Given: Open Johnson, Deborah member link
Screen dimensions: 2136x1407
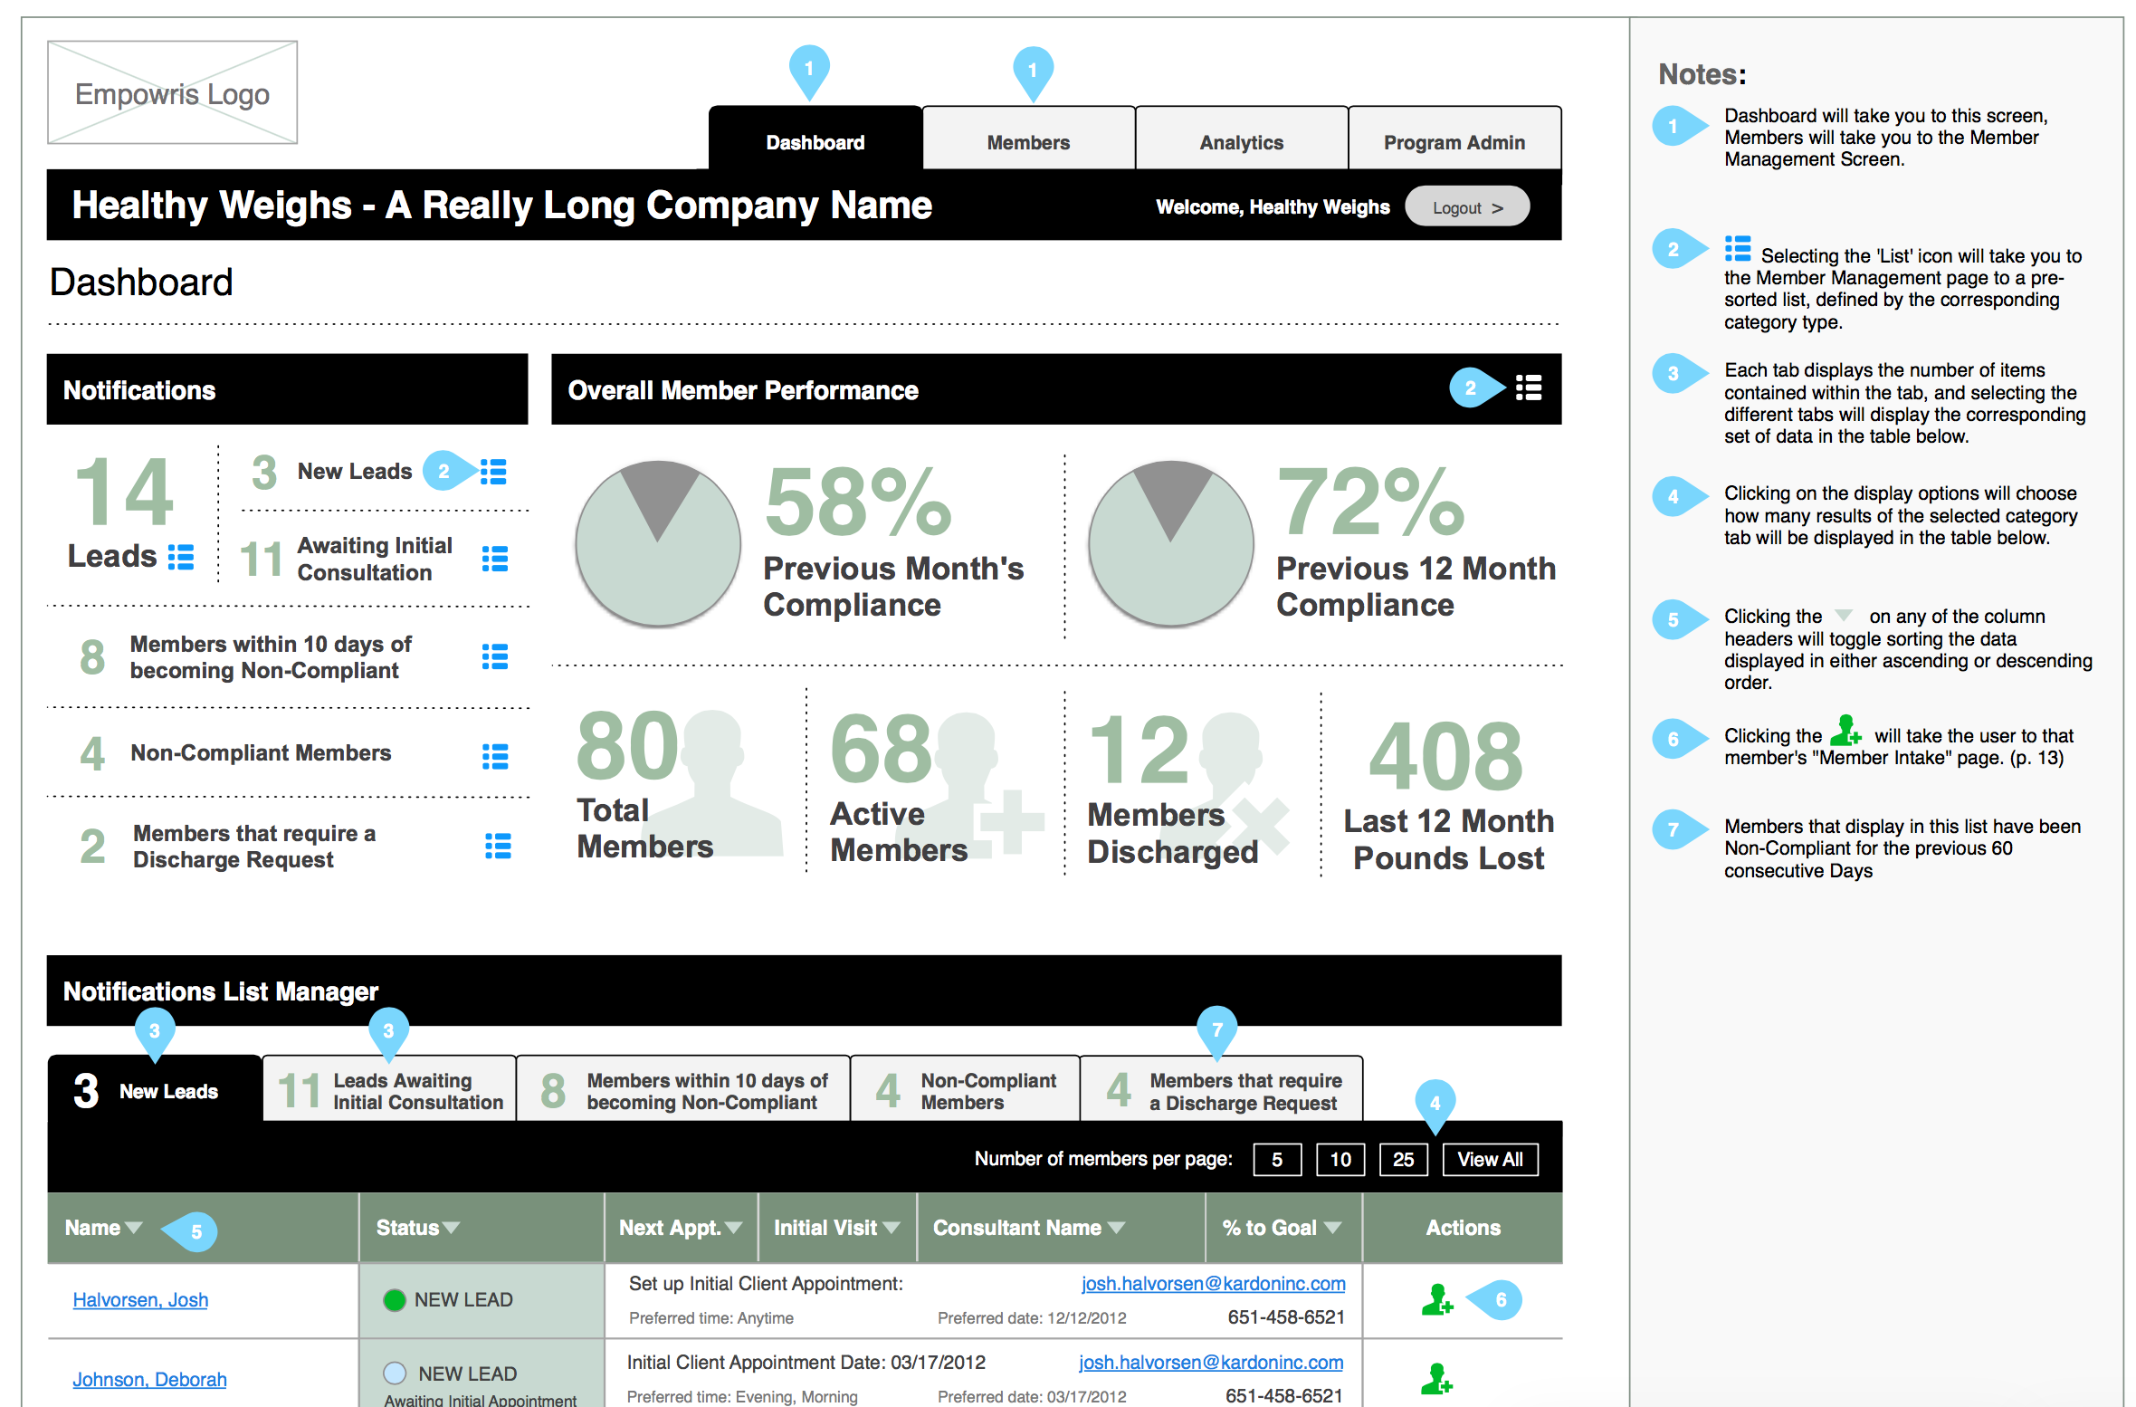Looking at the screenshot, I should click(x=149, y=1380).
